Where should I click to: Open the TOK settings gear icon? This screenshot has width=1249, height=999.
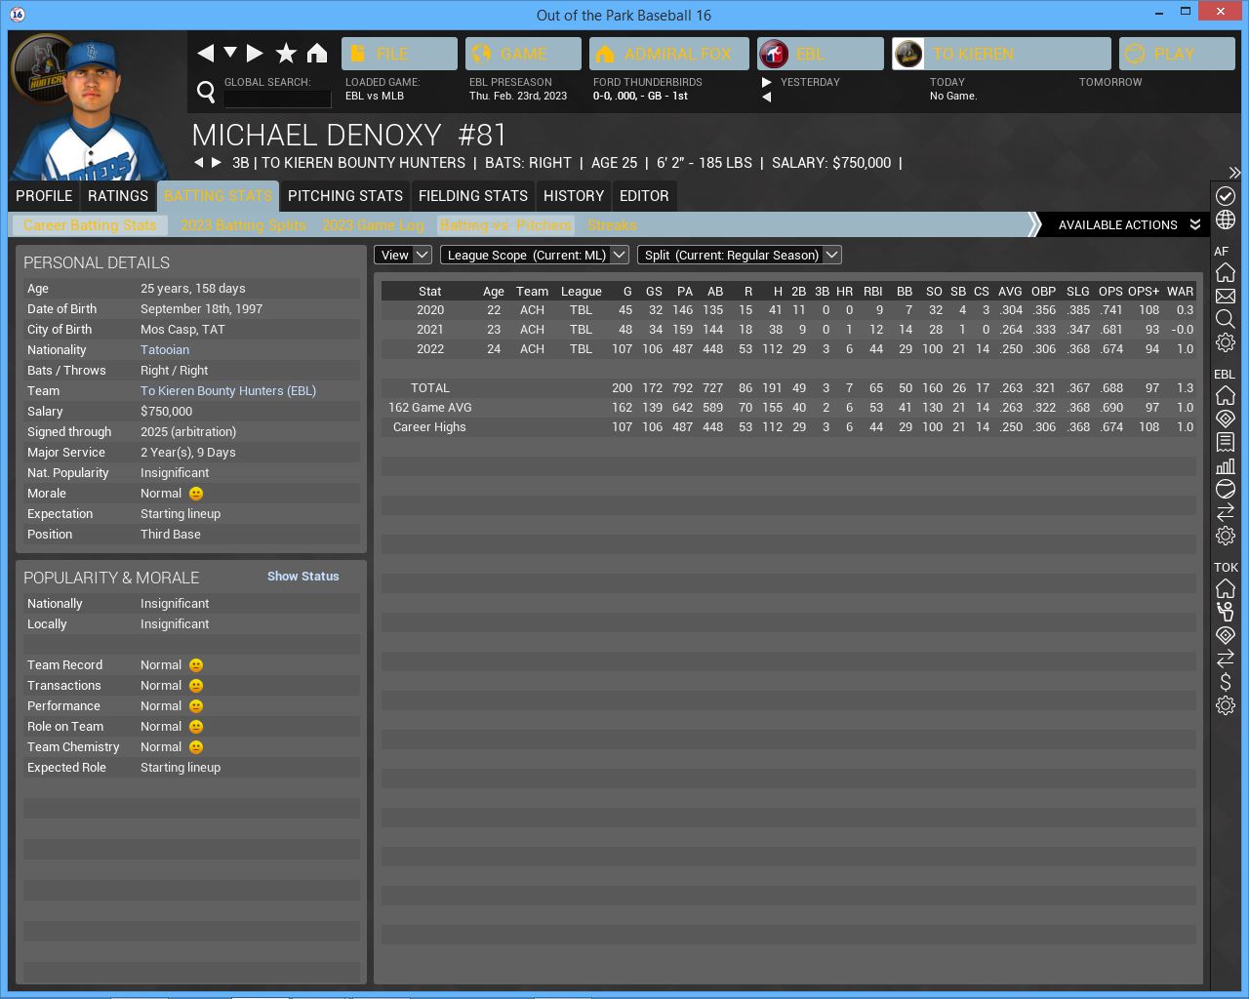tap(1226, 705)
